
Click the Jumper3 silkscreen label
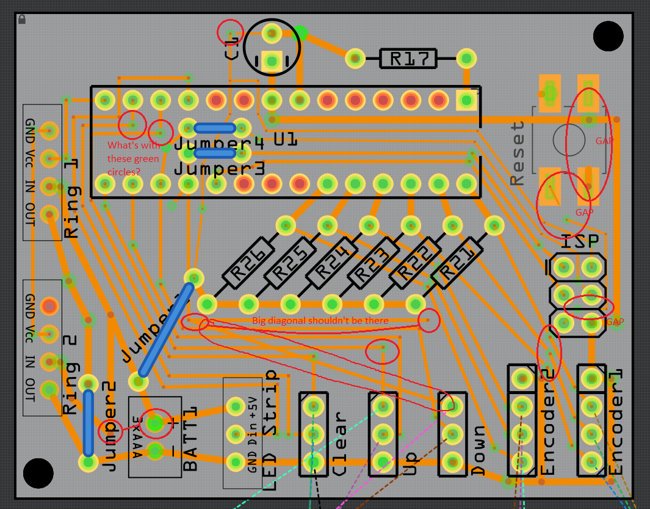point(219,169)
